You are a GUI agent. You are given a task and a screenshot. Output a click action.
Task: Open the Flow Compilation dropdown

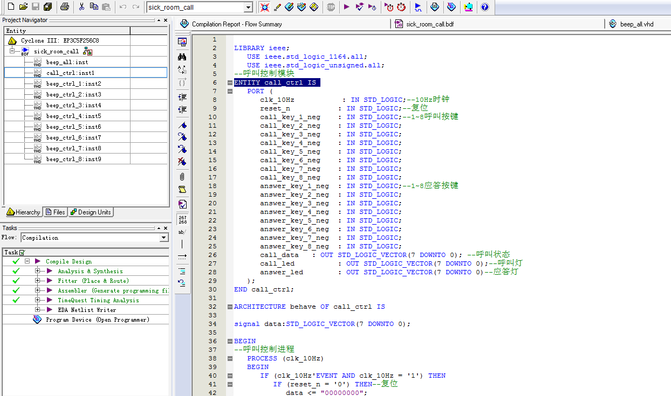(x=164, y=238)
